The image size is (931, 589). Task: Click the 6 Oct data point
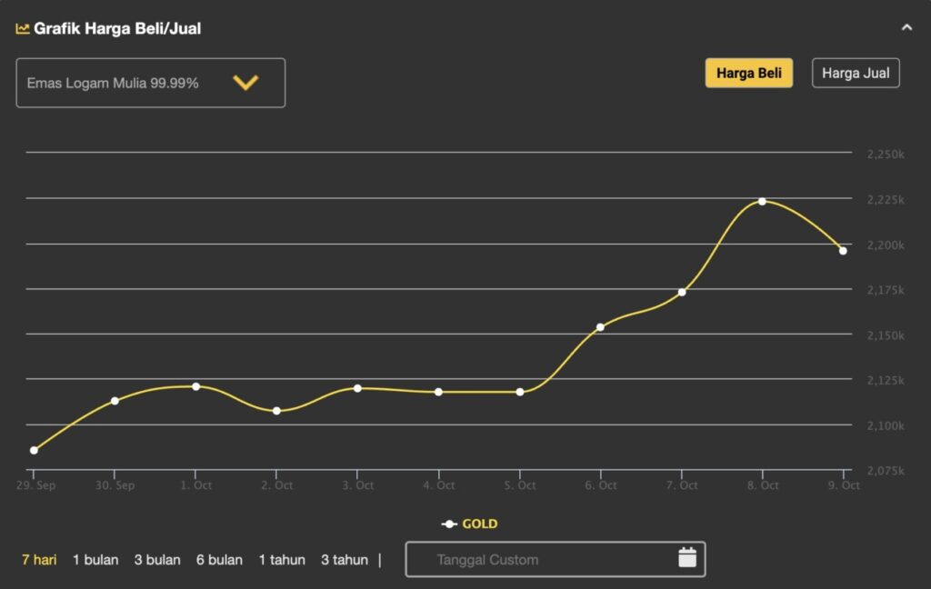[x=600, y=327]
